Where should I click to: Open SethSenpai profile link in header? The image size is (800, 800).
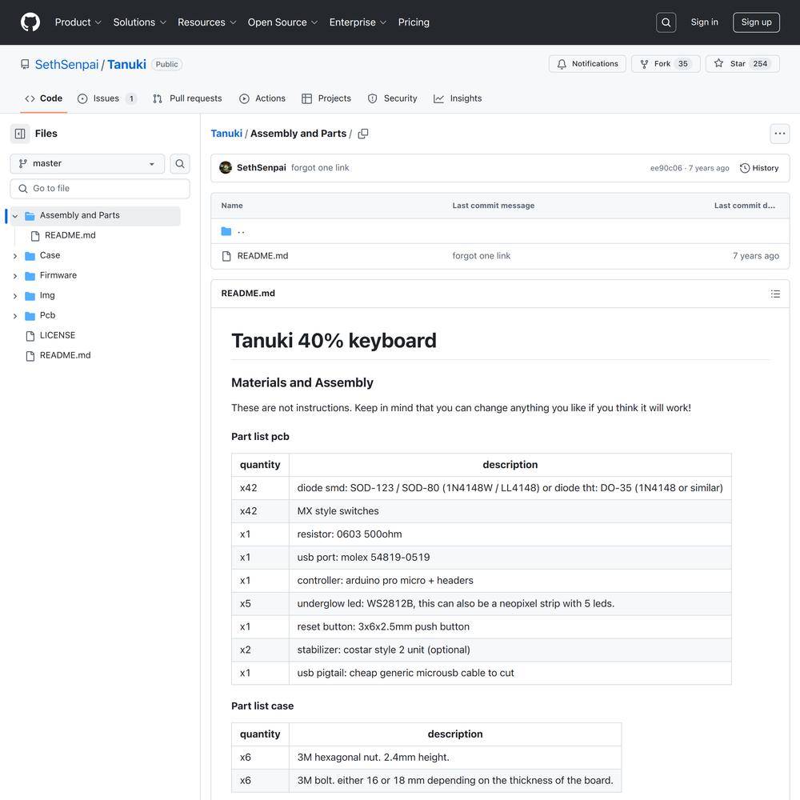[66, 64]
